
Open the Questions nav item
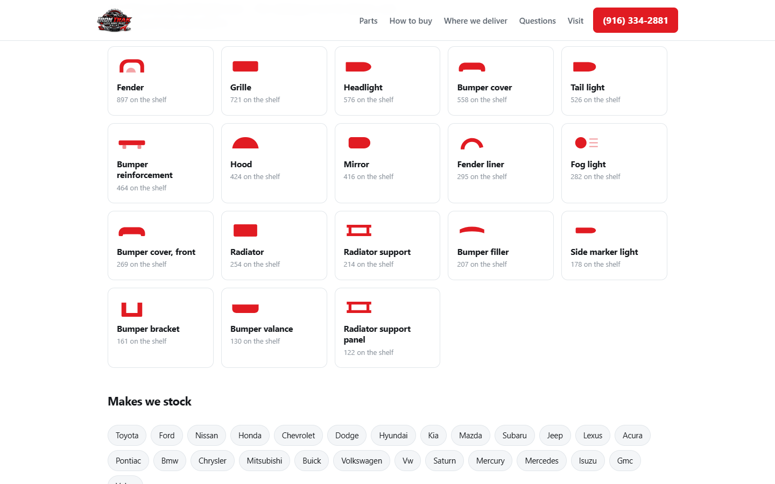[537, 21]
